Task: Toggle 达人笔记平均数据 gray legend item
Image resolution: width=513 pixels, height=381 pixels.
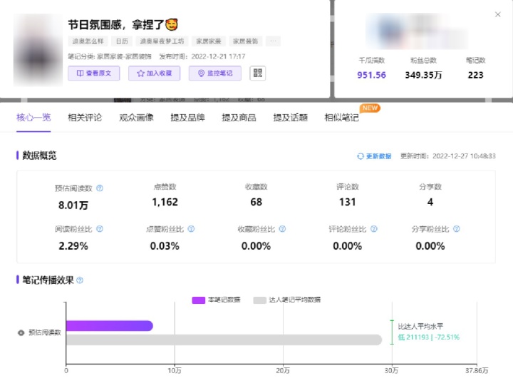Action: pos(287,300)
